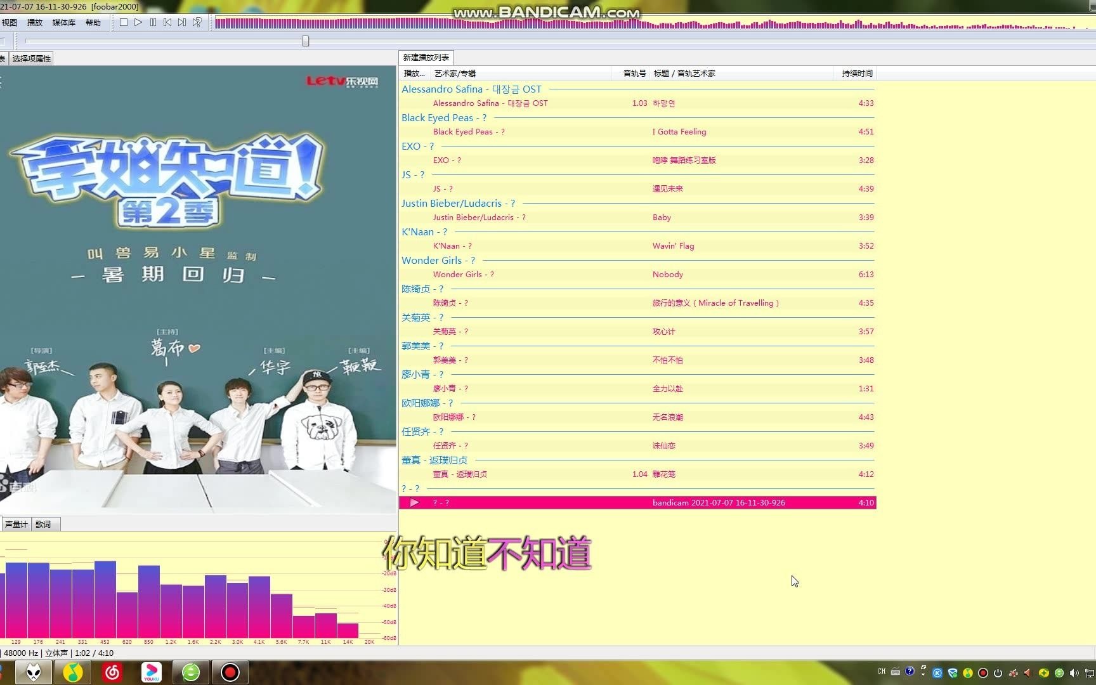The image size is (1096, 685).
Task: Open the 播放 menu
Action: (35, 22)
